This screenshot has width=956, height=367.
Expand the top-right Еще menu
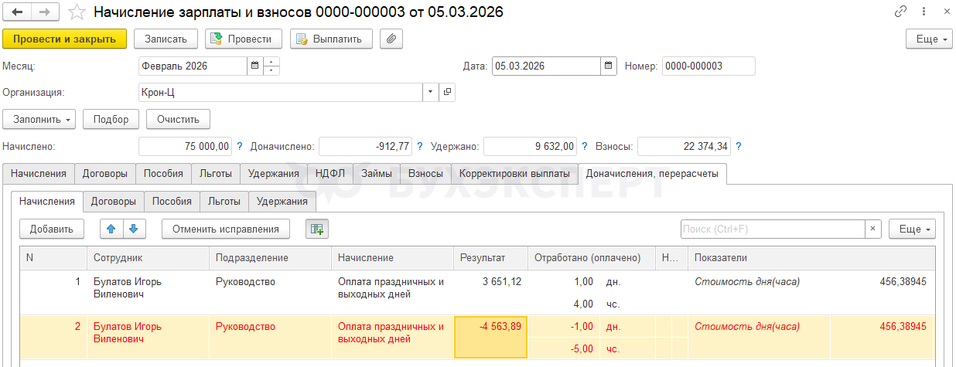point(928,39)
